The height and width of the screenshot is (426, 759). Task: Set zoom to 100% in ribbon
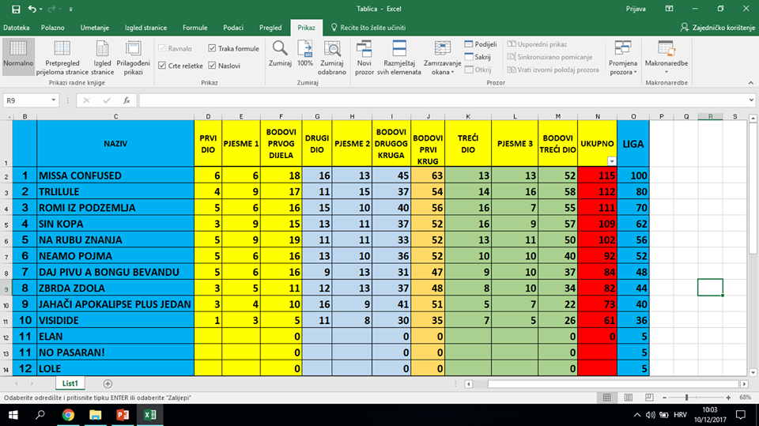tap(305, 54)
